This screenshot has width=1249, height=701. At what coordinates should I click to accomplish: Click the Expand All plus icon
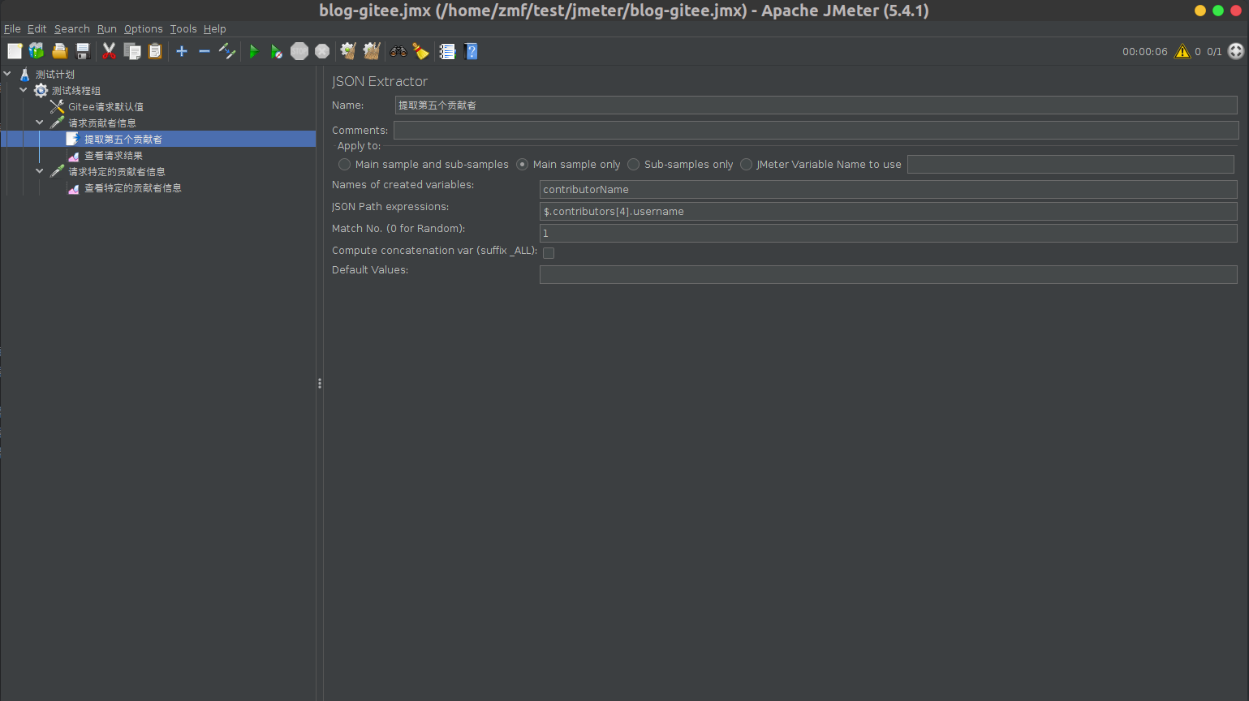click(x=182, y=51)
